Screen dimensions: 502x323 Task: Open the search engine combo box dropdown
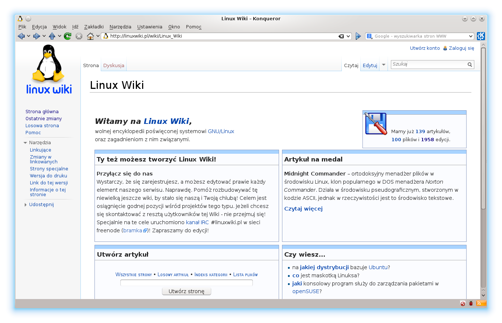coord(471,36)
